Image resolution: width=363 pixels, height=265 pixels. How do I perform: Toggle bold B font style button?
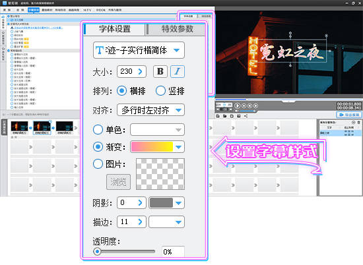coord(160,71)
